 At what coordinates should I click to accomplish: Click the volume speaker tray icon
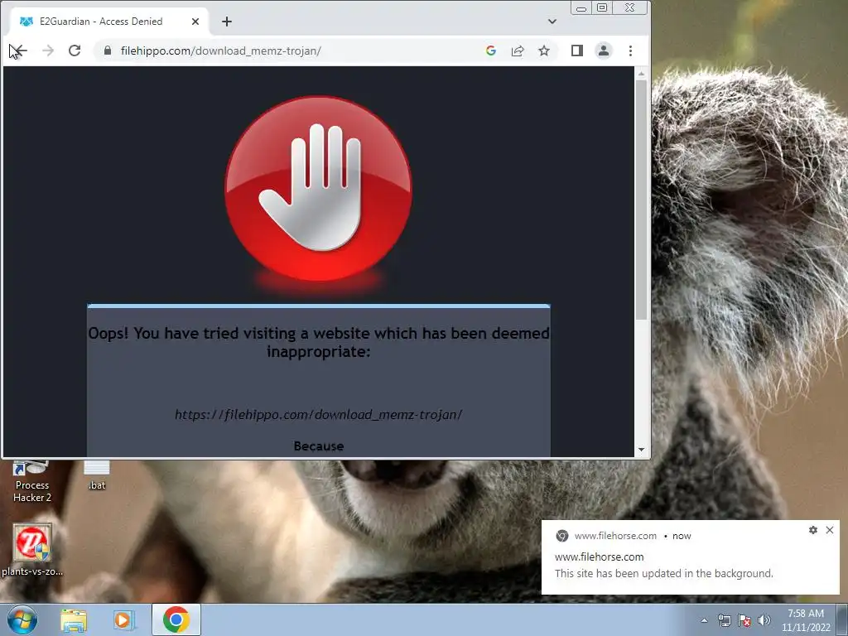point(764,620)
